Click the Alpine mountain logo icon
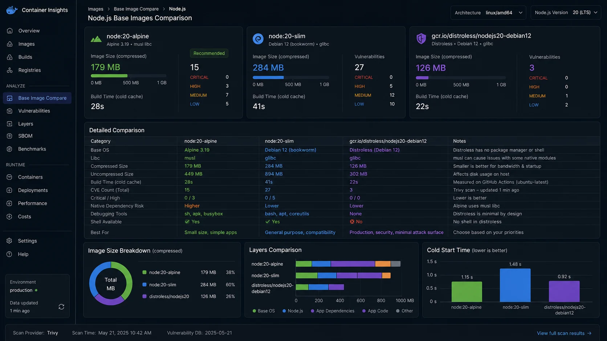This screenshot has height=341, width=607. [96, 39]
